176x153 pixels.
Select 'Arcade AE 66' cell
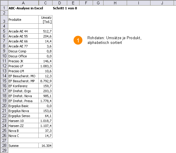pos(23,41)
